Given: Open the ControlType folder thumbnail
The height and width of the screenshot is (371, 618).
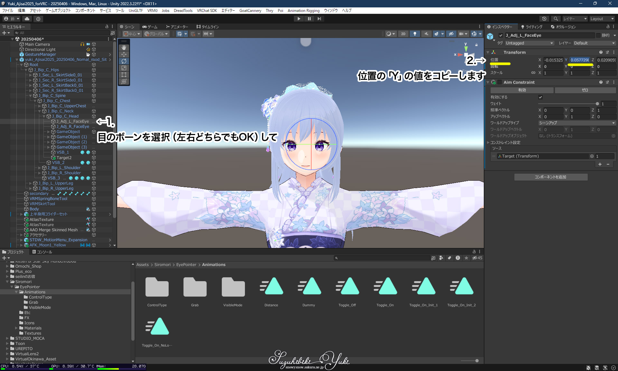Looking at the screenshot, I should 157,287.
